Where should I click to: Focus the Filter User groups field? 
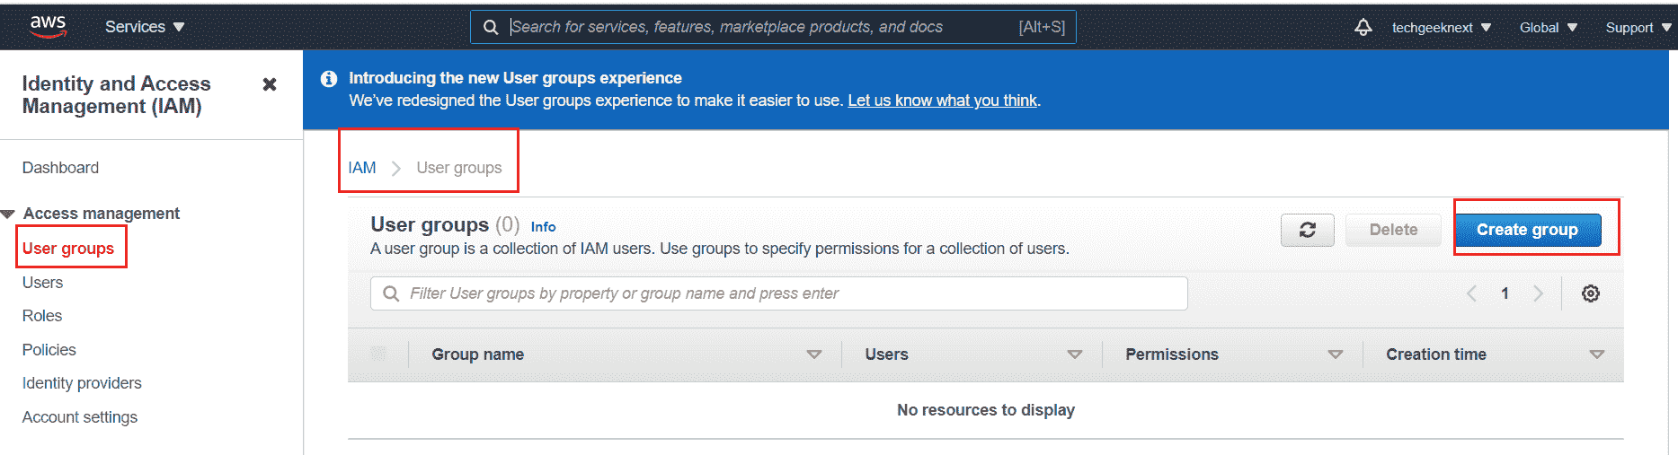pos(778,293)
